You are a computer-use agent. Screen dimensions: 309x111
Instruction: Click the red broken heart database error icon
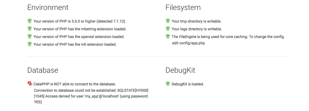pyautogui.click(x=30, y=84)
